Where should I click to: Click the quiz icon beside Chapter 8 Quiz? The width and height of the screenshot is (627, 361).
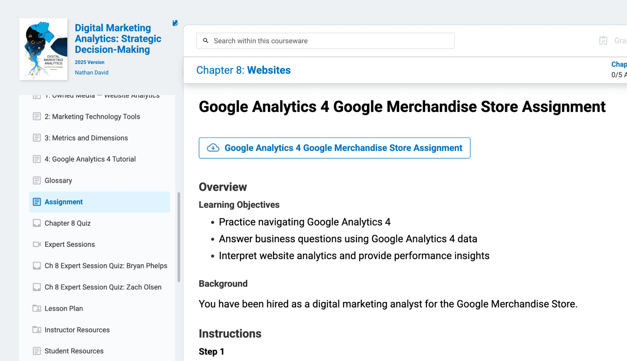tap(37, 223)
